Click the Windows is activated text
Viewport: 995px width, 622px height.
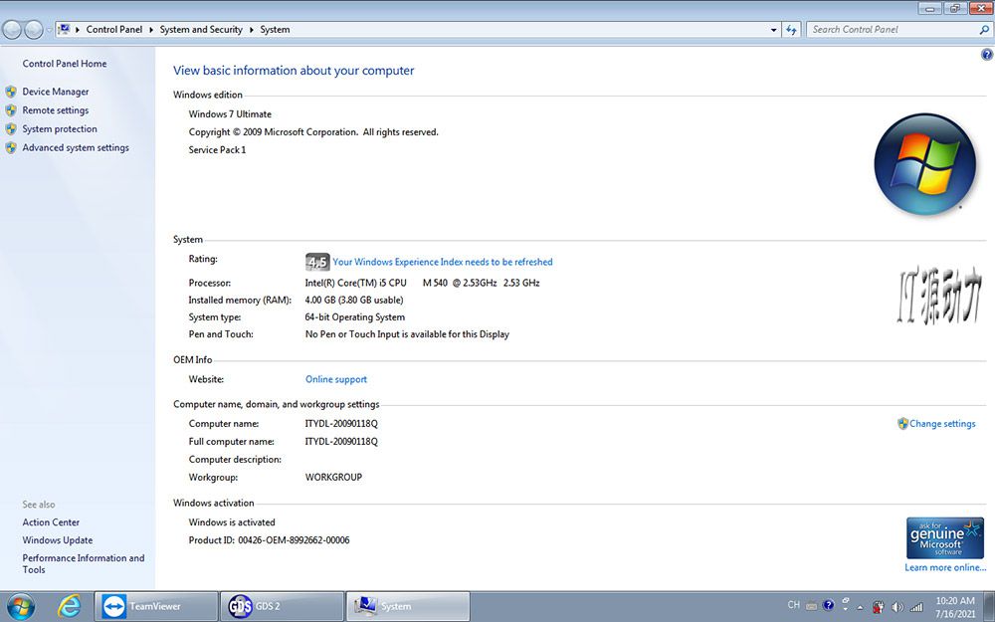[x=232, y=522]
